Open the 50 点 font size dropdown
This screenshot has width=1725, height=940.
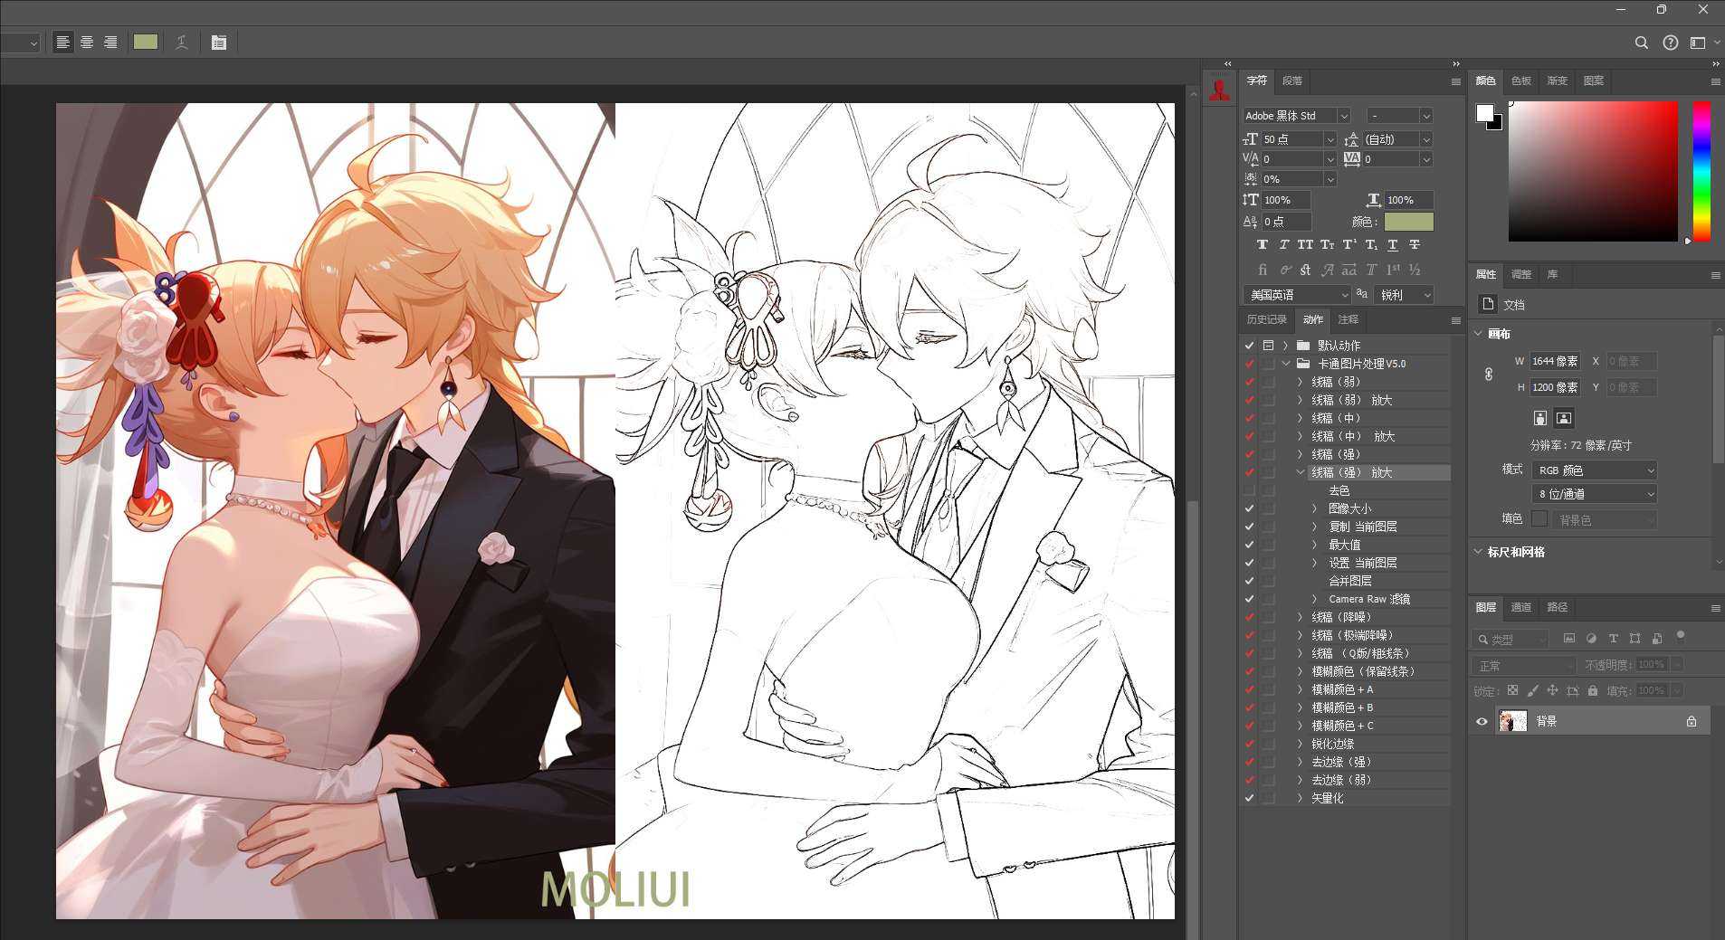(1329, 139)
